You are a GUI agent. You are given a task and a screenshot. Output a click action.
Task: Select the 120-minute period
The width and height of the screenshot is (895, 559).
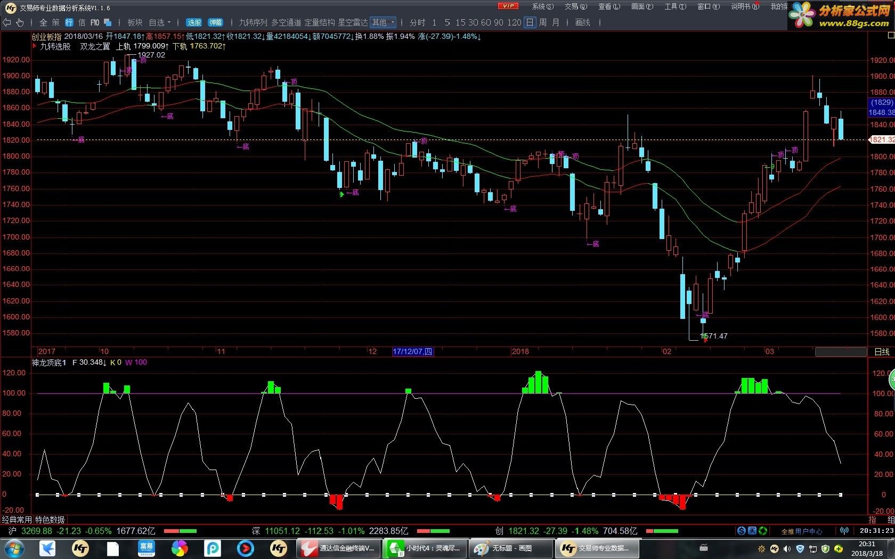tap(514, 22)
